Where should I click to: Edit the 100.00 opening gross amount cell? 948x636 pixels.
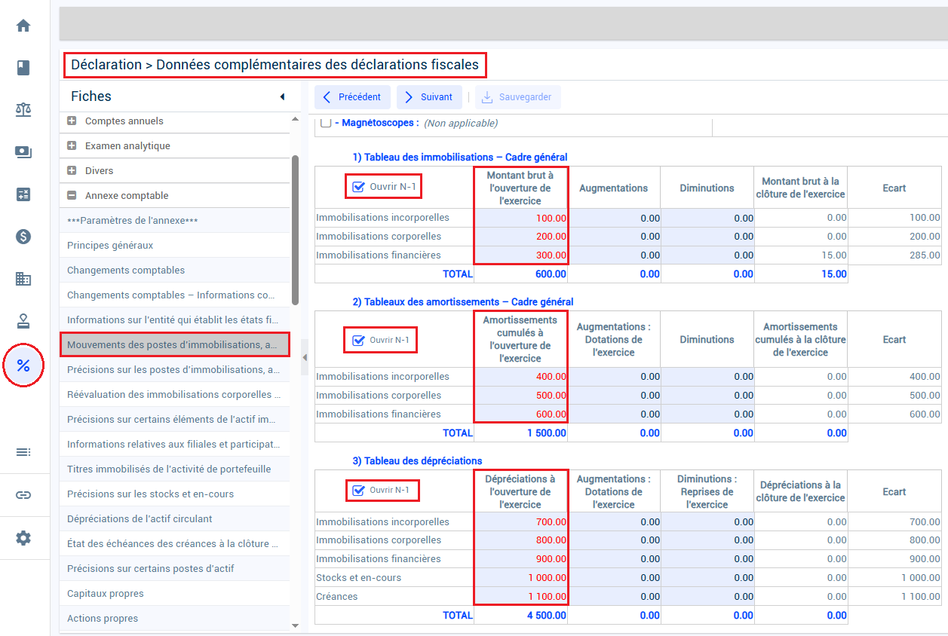point(521,219)
